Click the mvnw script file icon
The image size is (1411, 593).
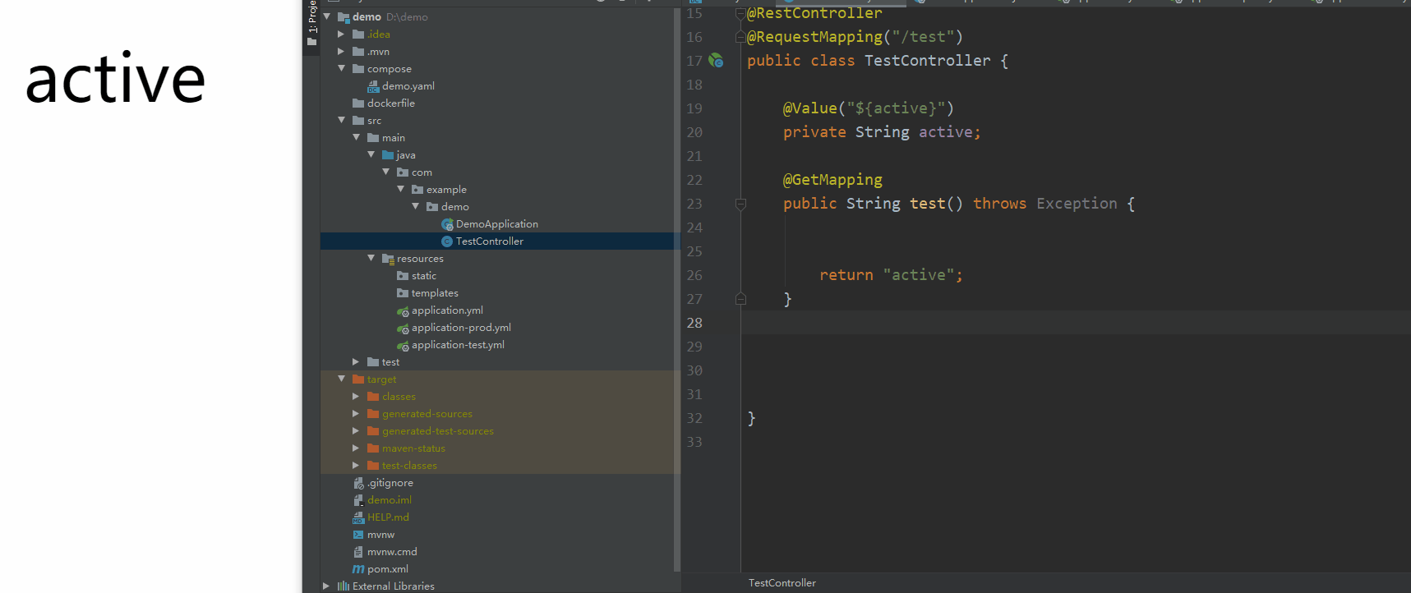[x=358, y=535]
